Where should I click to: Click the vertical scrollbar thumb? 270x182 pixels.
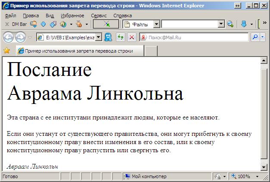pos(264,114)
